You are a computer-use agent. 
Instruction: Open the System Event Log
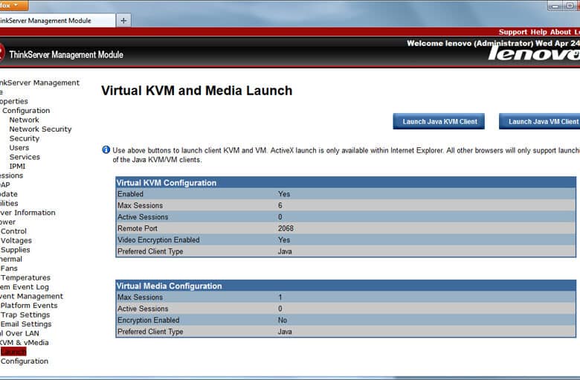click(25, 287)
